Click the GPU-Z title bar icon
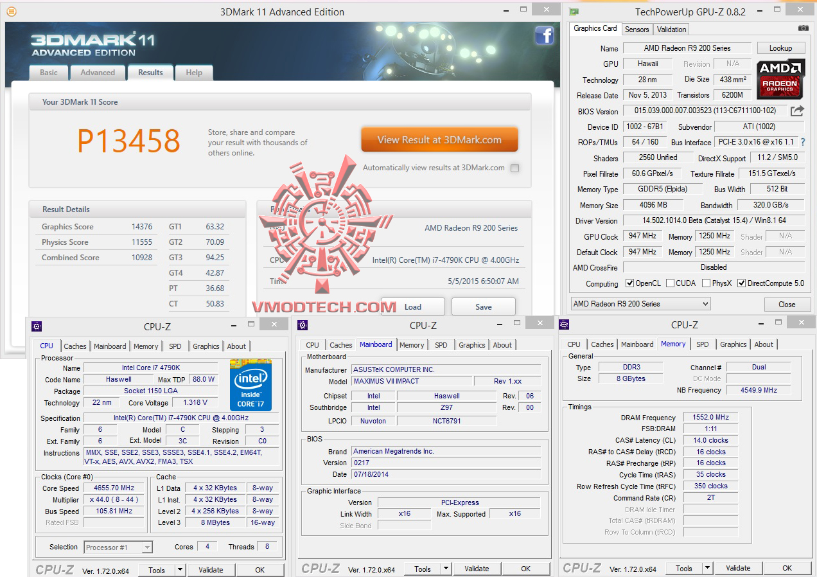Image resolution: width=817 pixels, height=577 pixels. [574, 12]
